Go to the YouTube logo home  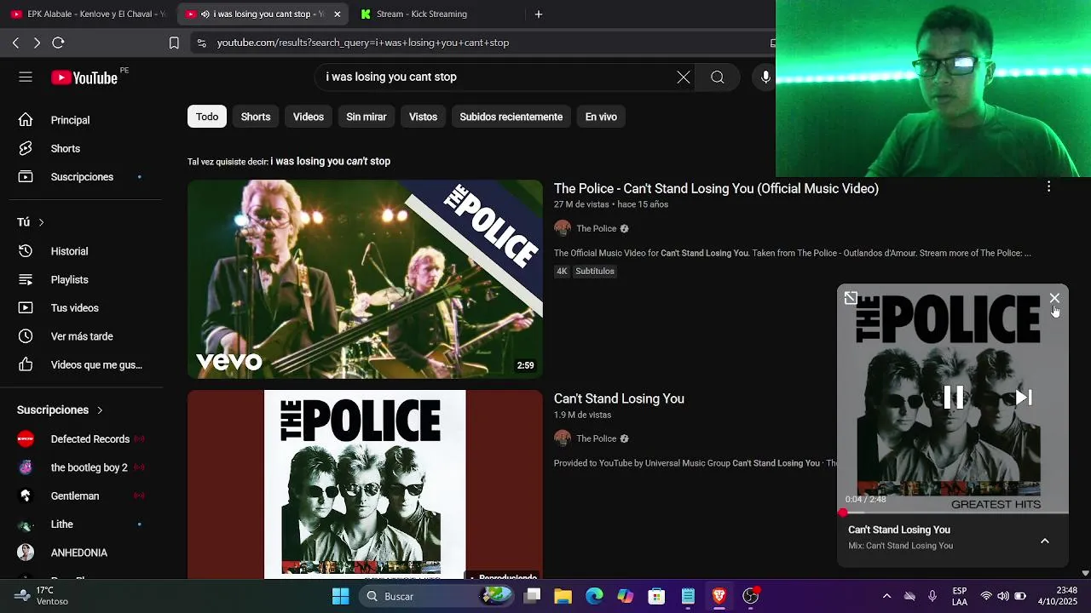point(84,77)
